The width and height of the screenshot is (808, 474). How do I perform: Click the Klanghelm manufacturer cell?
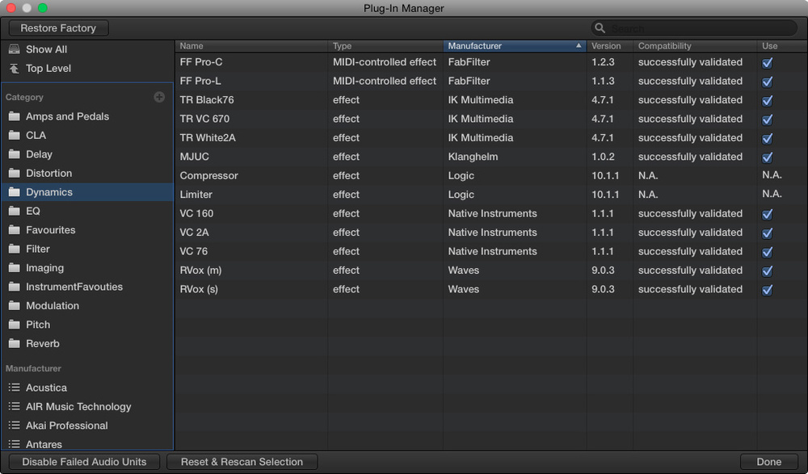click(473, 157)
